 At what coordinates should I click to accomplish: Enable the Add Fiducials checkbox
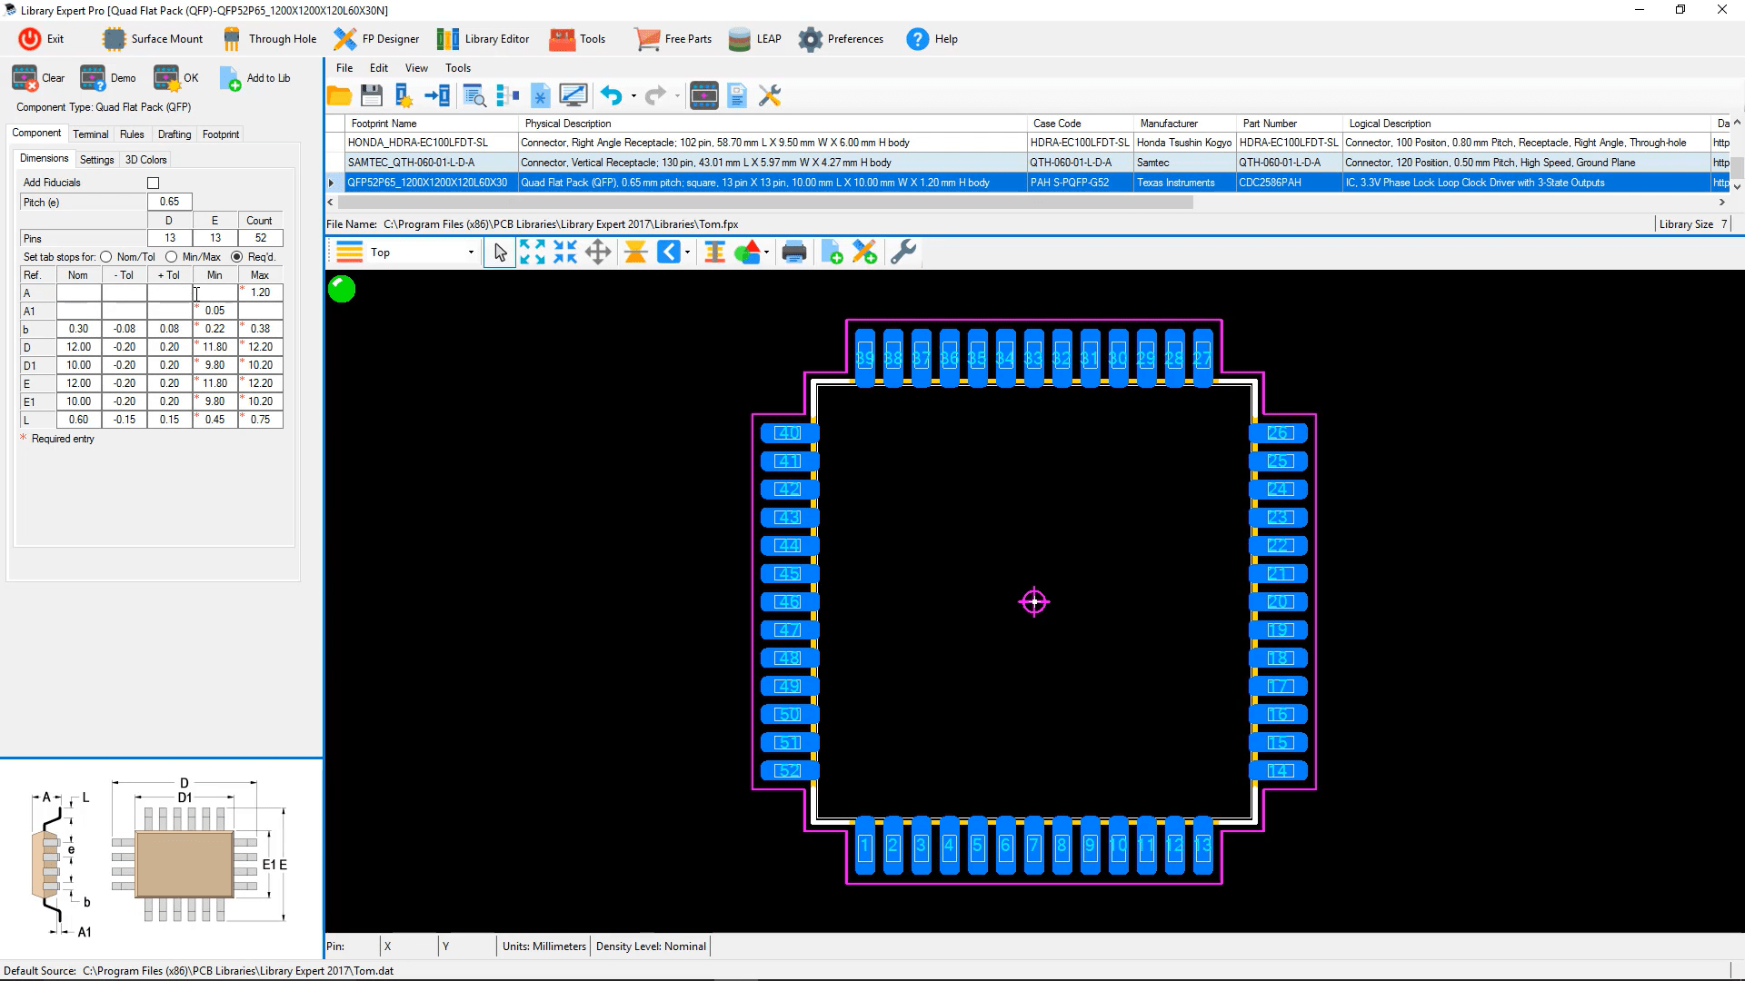154,183
